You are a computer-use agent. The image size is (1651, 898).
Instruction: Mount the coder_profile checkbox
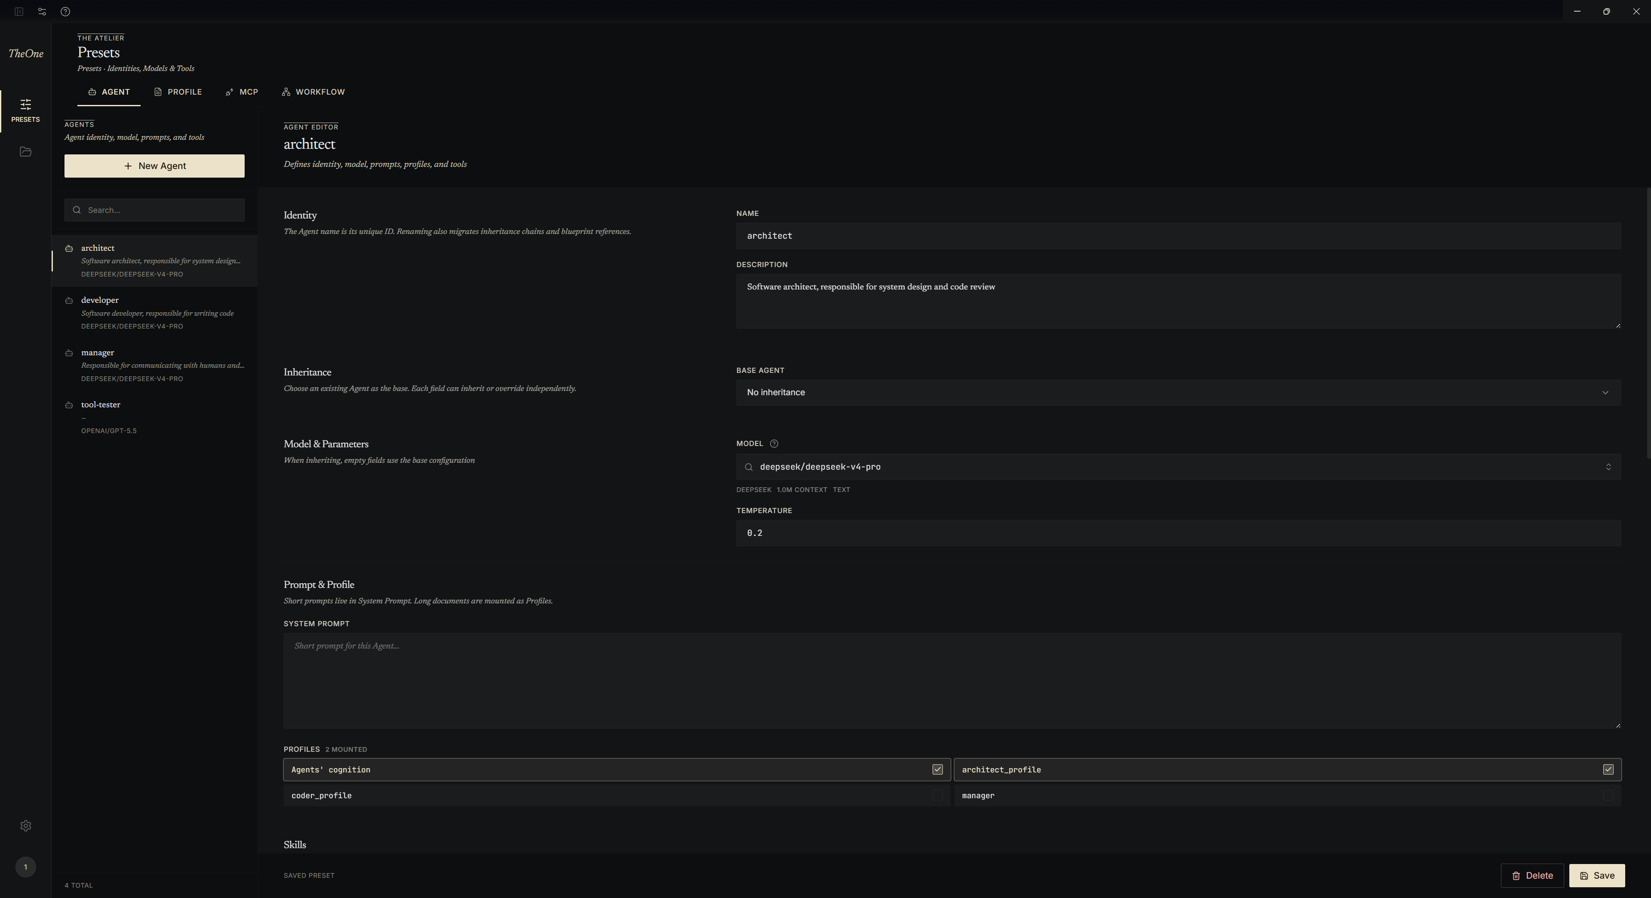(x=938, y=796)
